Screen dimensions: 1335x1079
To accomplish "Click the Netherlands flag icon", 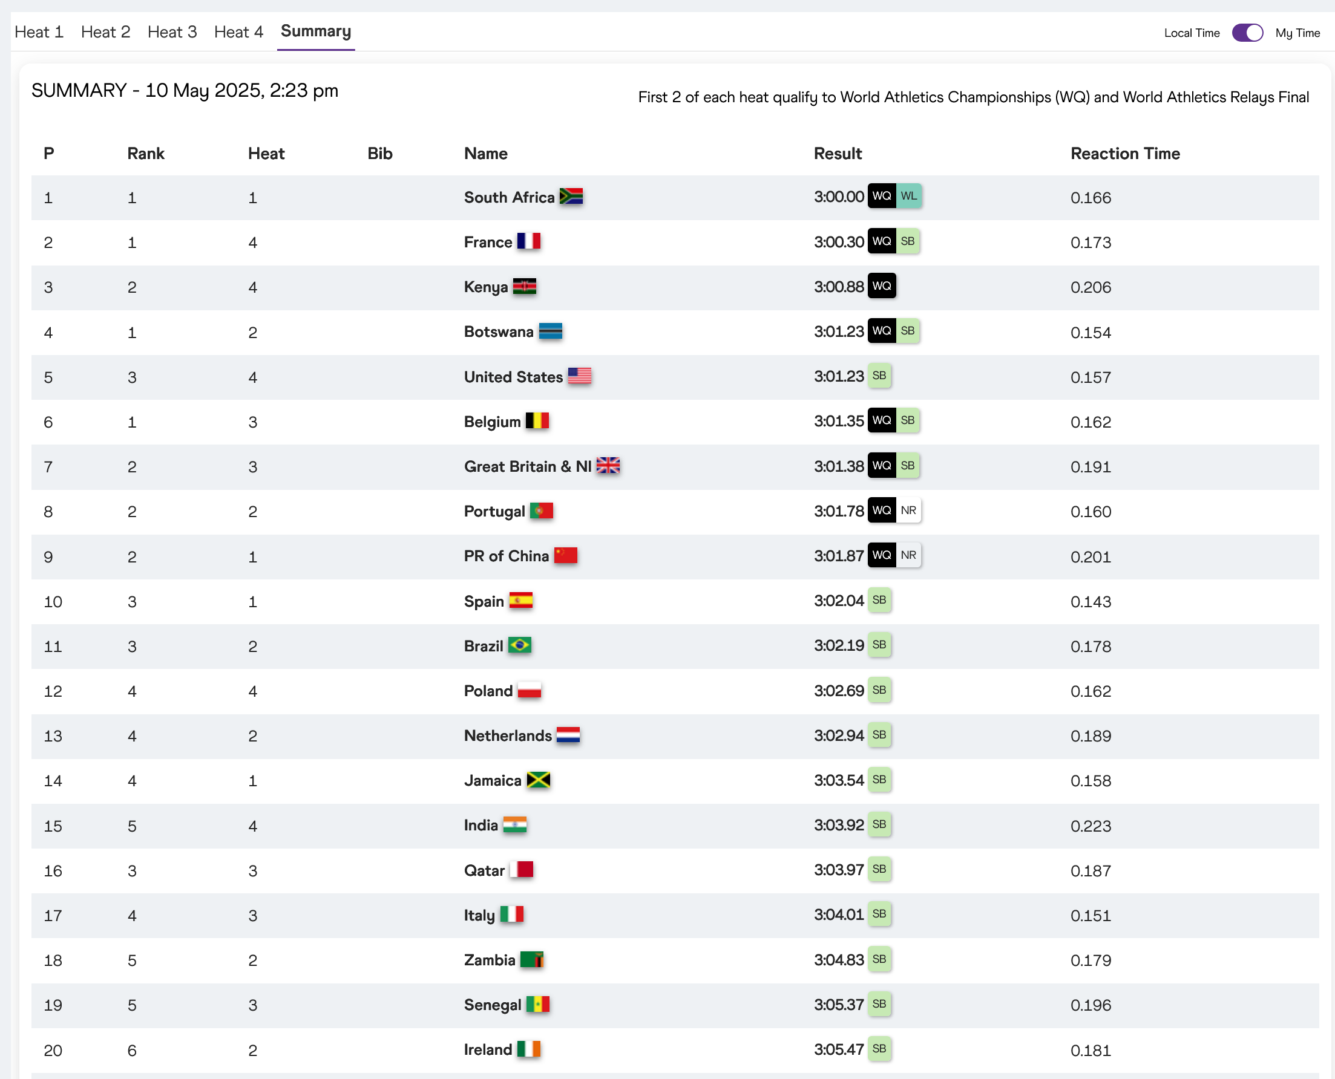I will point(568,735).
